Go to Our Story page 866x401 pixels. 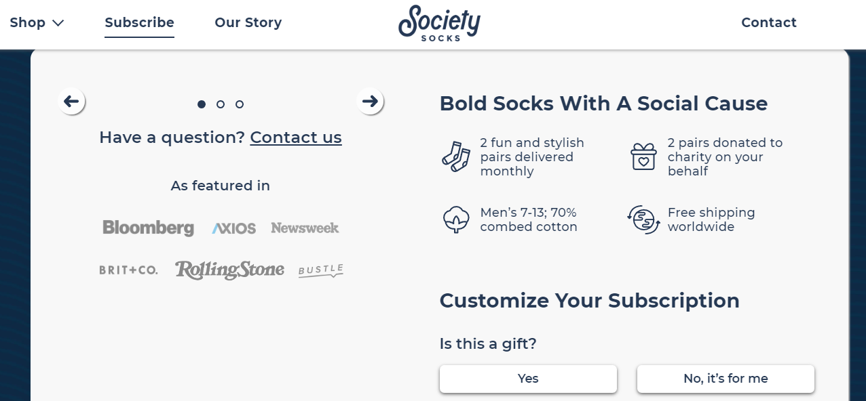[x=248, y=22]
